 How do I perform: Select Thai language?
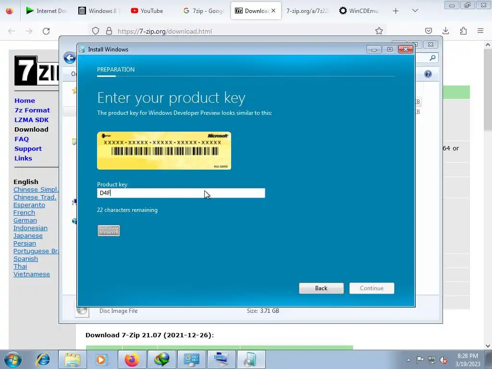tap(20, 266)
